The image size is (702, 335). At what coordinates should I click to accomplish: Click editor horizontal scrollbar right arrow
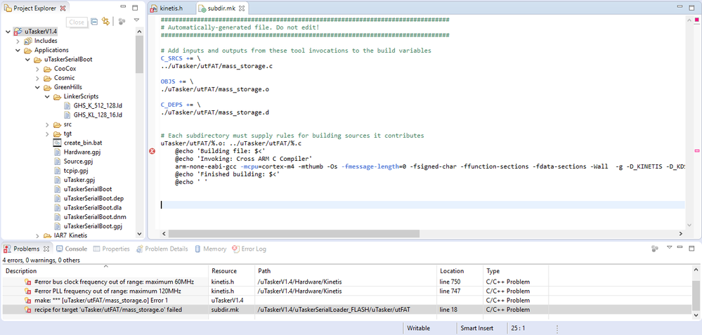tap(681, 234)
